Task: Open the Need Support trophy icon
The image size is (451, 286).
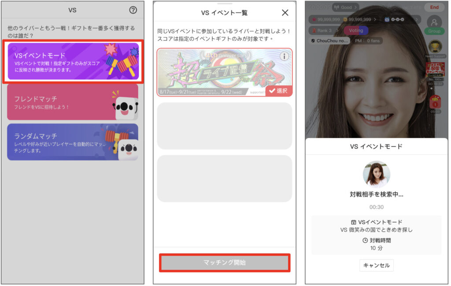Action: coord(435,47)
